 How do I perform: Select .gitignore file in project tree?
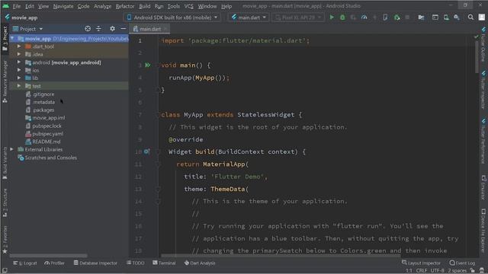point(43,94)
